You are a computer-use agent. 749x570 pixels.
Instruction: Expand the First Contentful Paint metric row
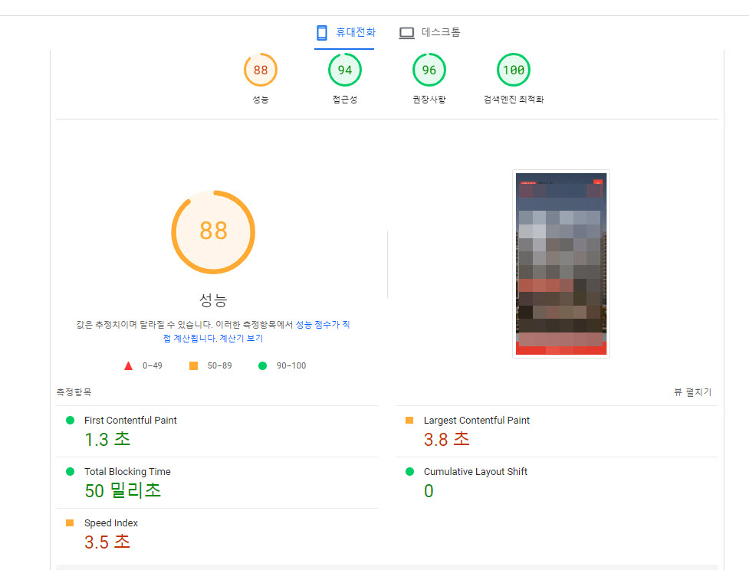coord(215,429)
